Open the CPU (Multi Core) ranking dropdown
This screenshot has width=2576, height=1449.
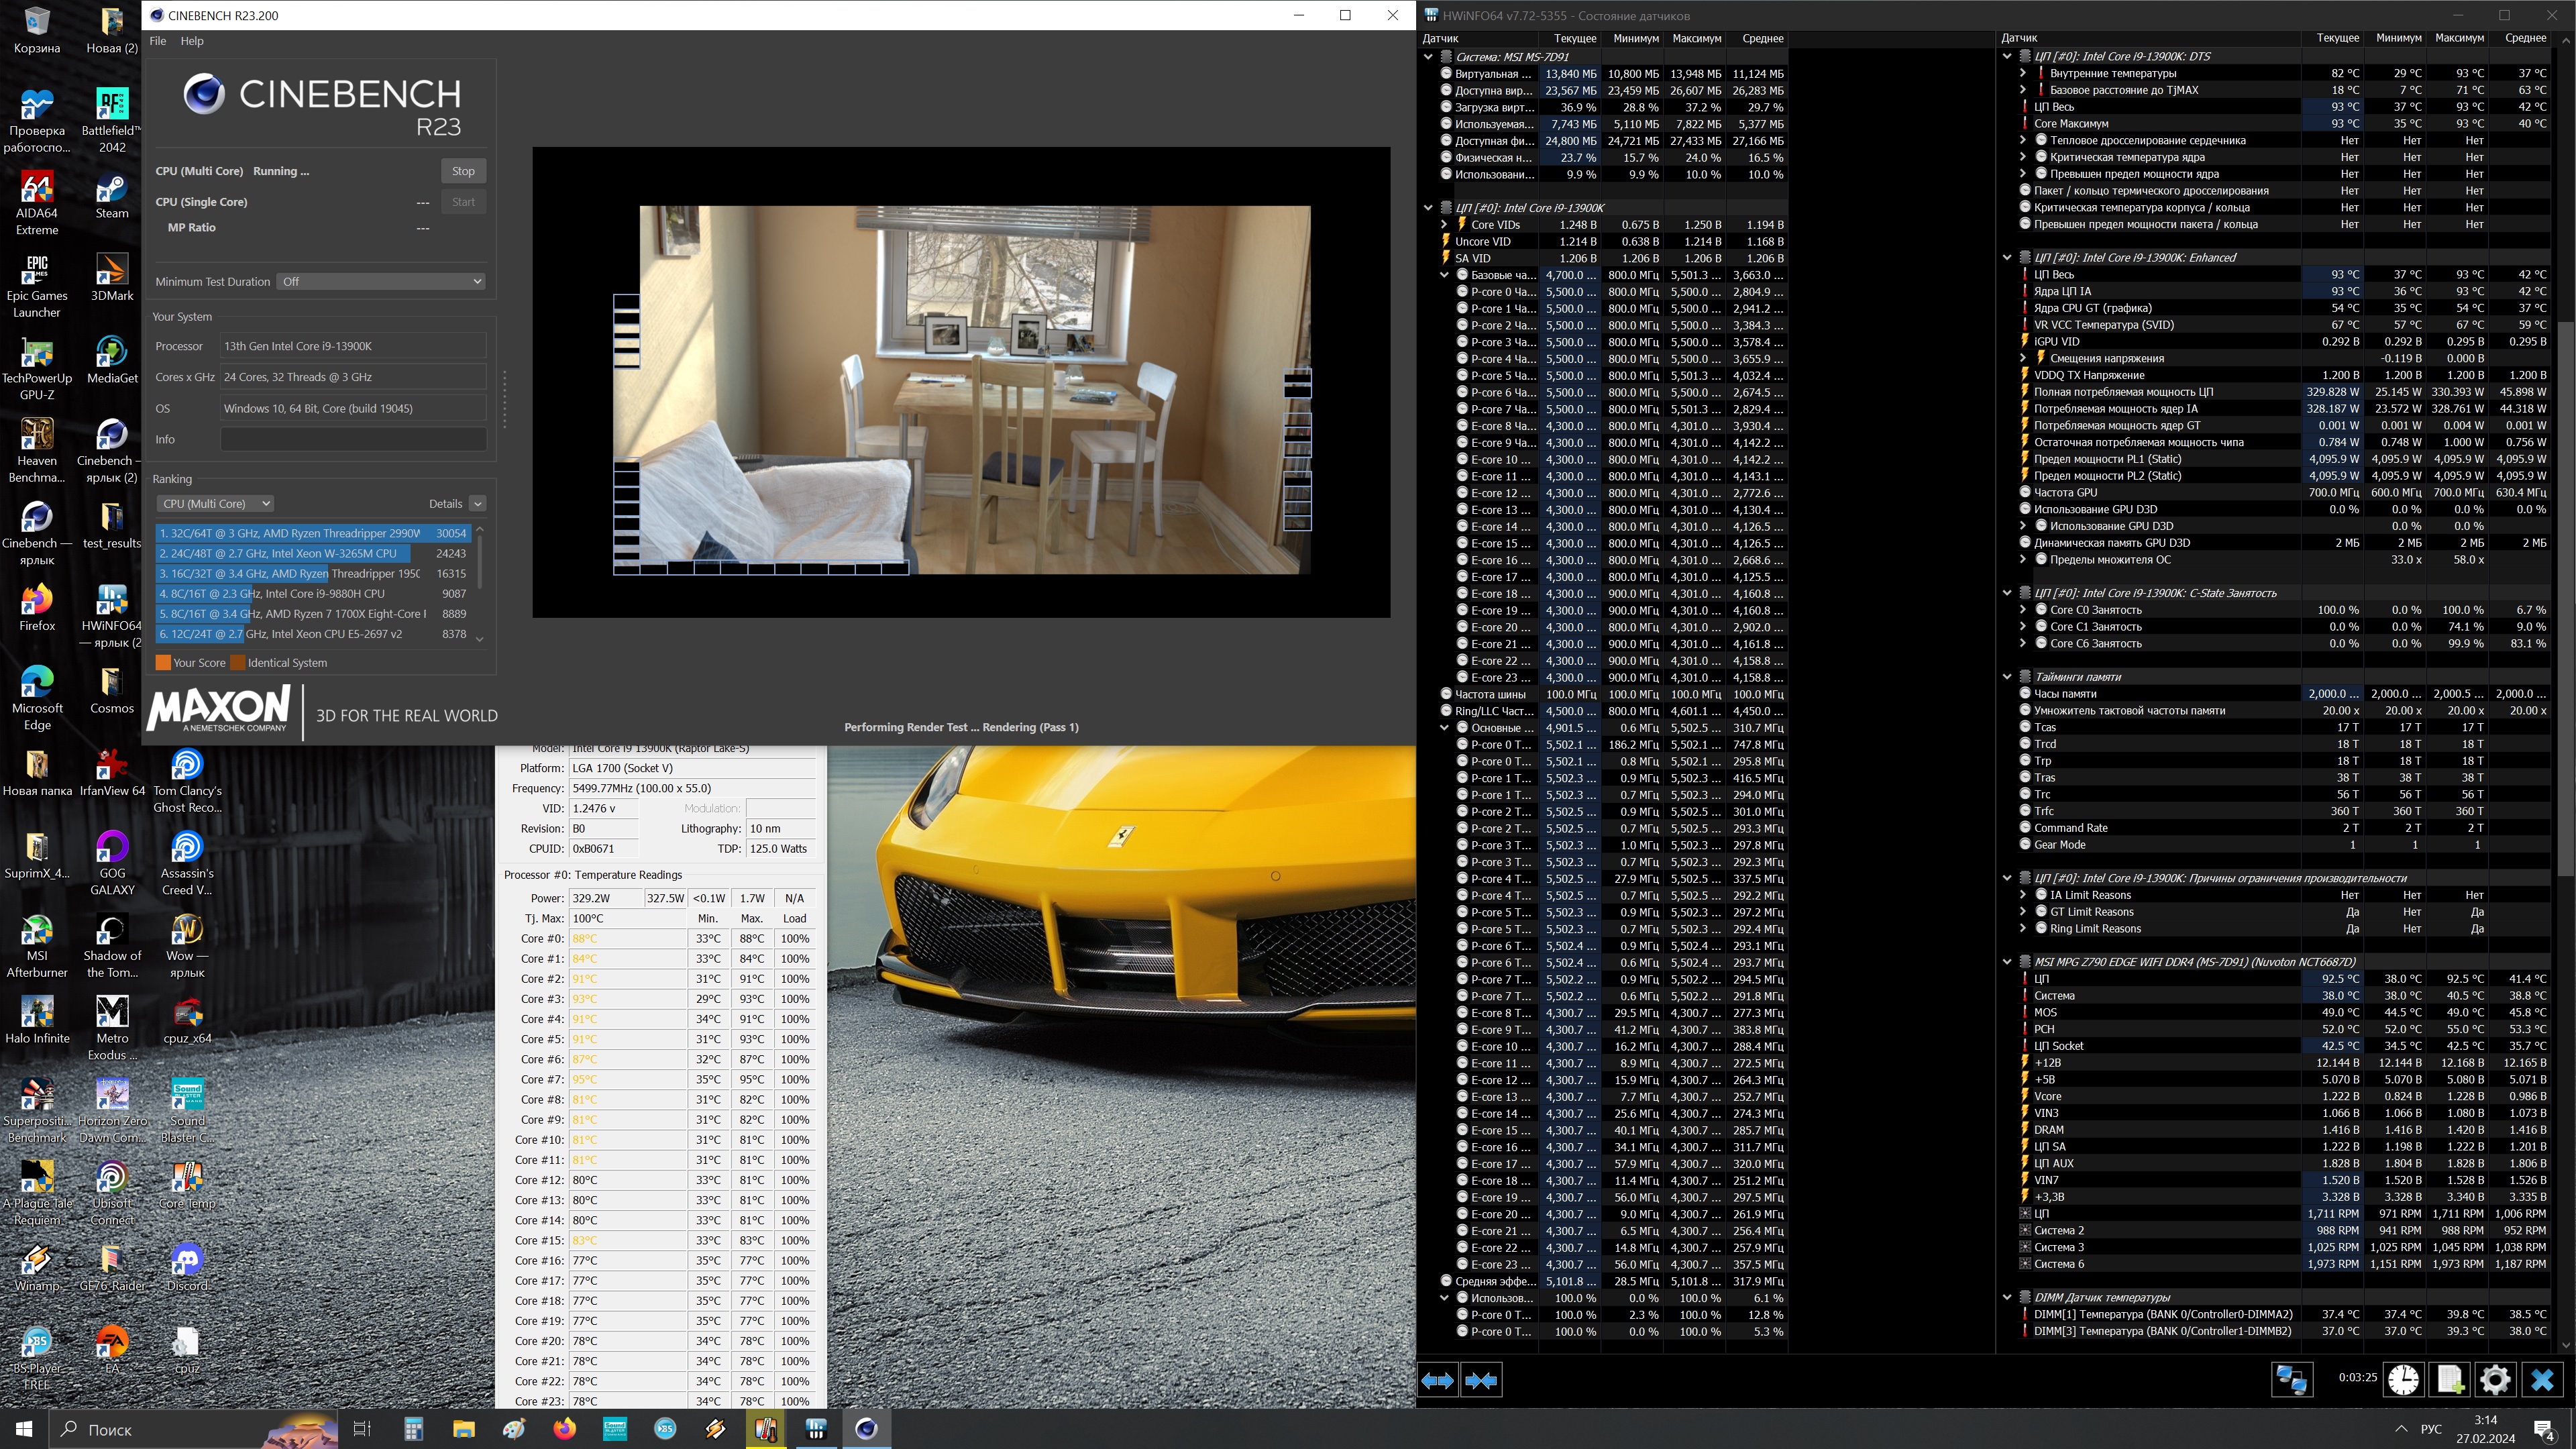click(215, 504)
